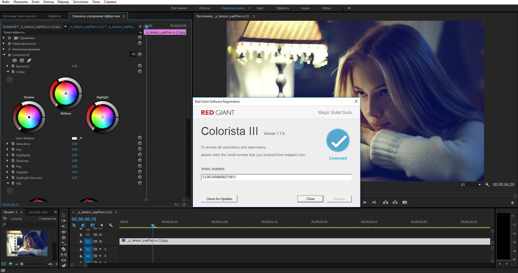Open program monitor wrench settings
This screenshot has height=273, width=518.
coord(487,185)
